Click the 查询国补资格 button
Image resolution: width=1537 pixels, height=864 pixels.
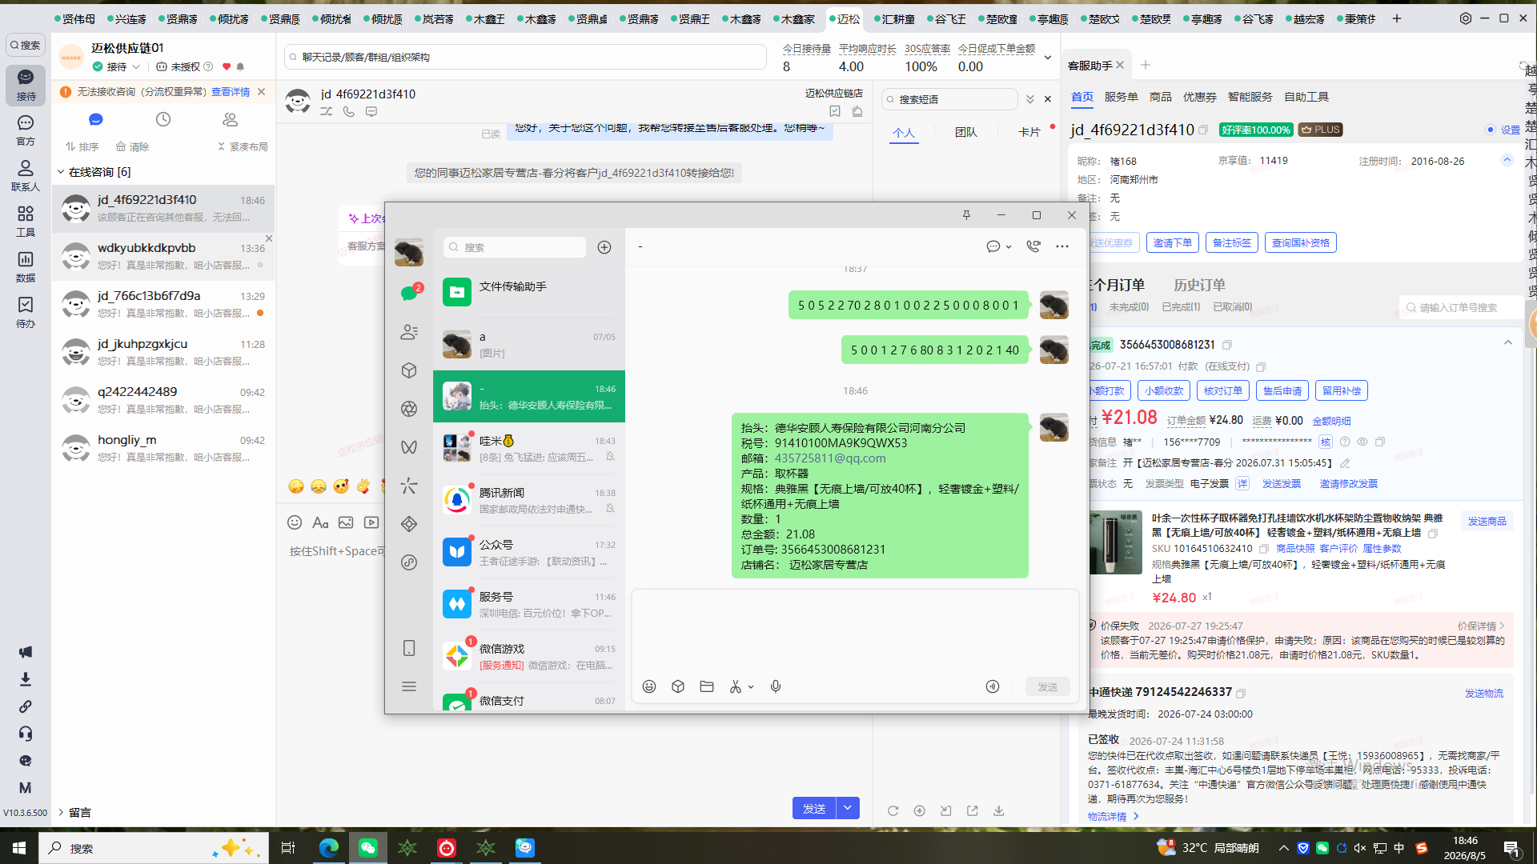[x=1301, y=242]
